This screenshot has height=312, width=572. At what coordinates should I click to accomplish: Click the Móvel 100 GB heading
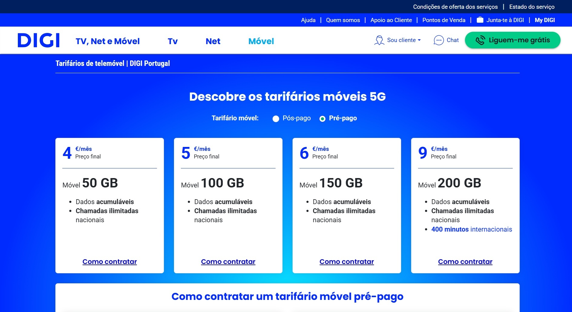pos(212,183)
